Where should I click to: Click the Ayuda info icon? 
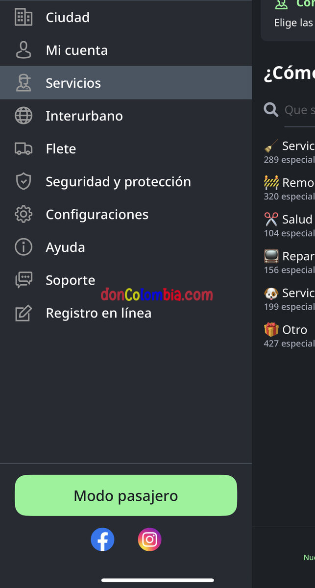(24, 247)
